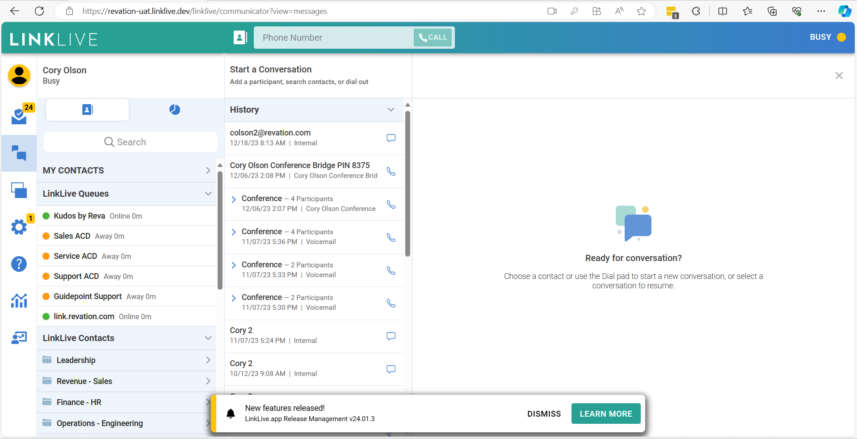Click the contact card icon beside Phone Number

tap(240, 38)
